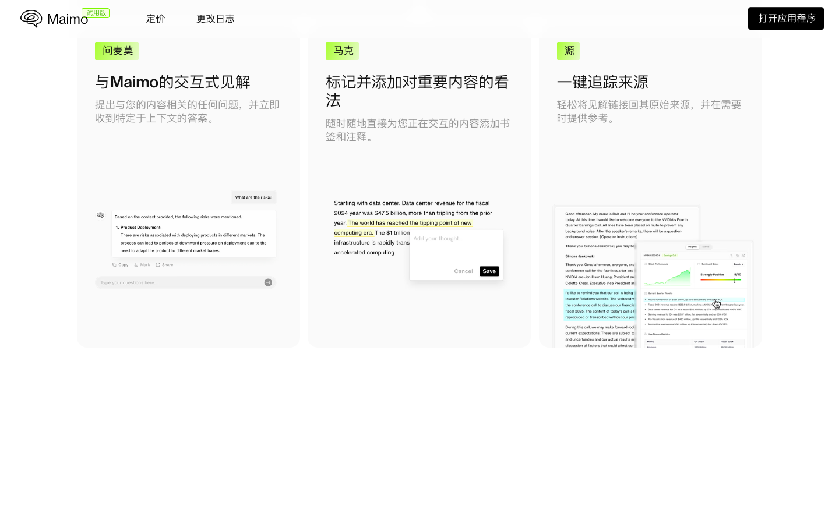Open the 更改日志 changelog page
This screenshot has width=839, height=524.
coord(215,19)
